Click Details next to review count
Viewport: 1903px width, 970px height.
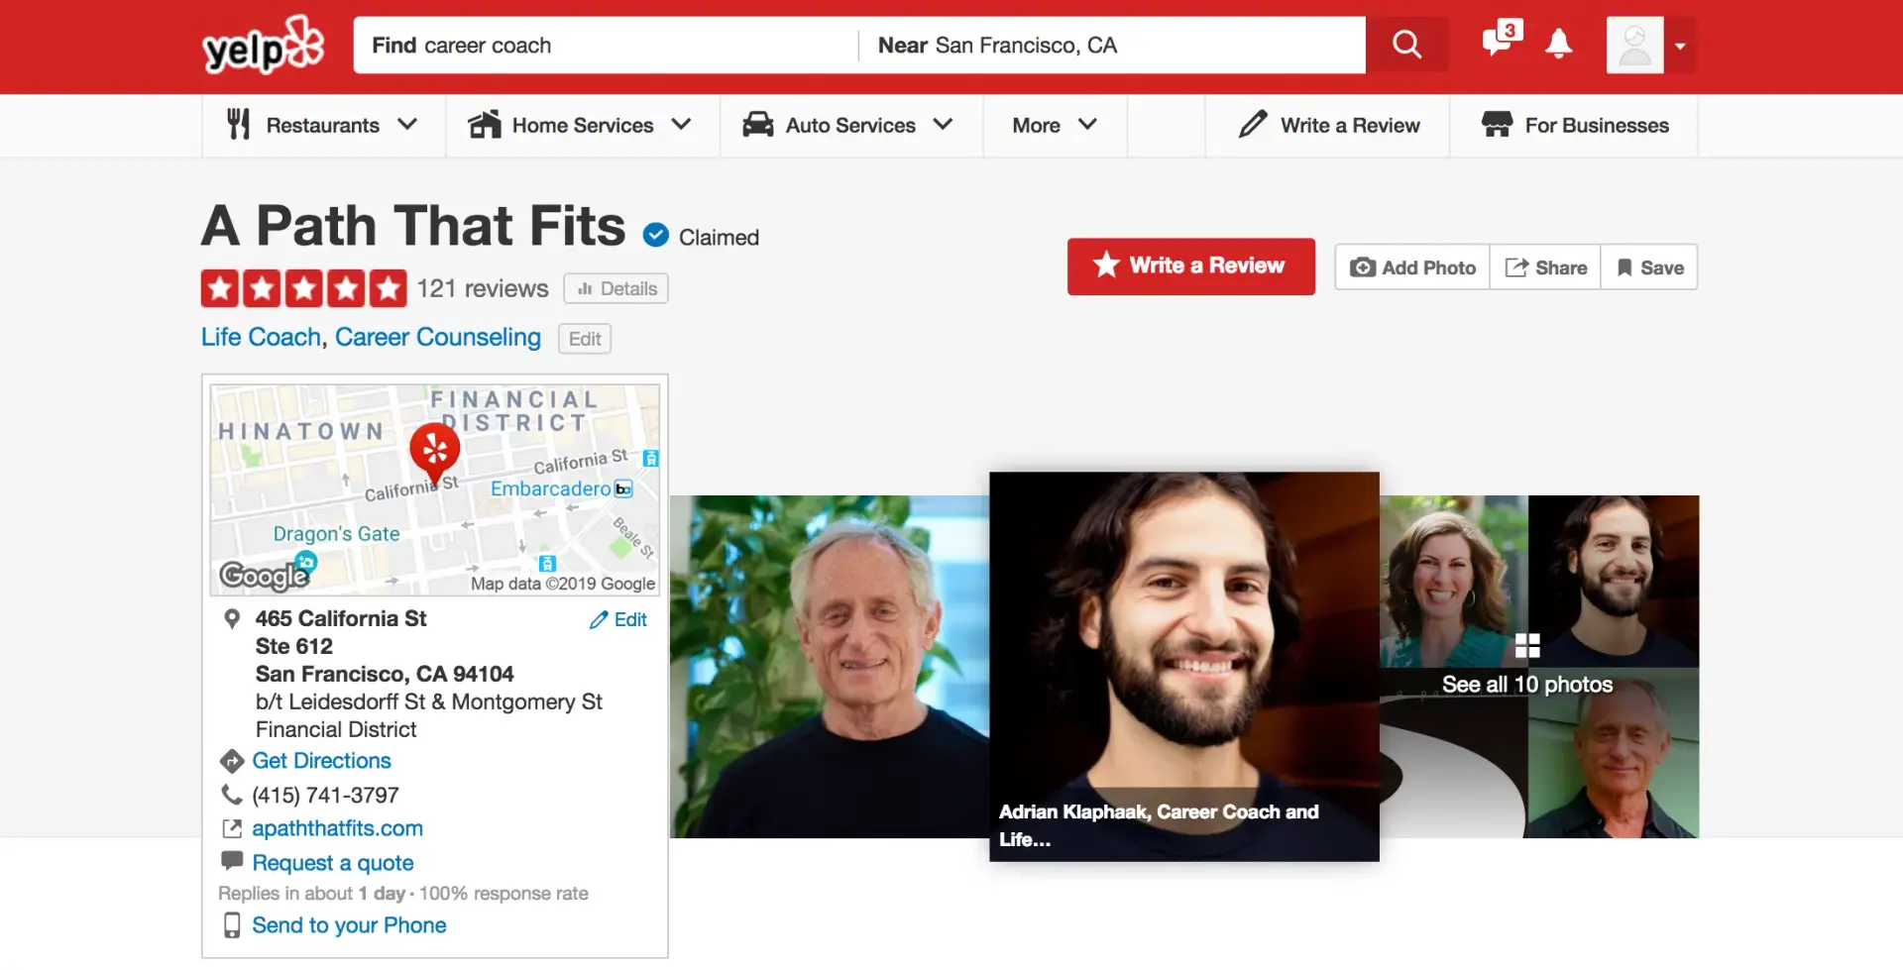click(x=616, y=288)
